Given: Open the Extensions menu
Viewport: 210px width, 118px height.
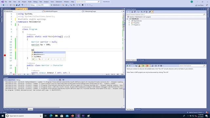Looking at the screenshot, I should click(59, 2).
